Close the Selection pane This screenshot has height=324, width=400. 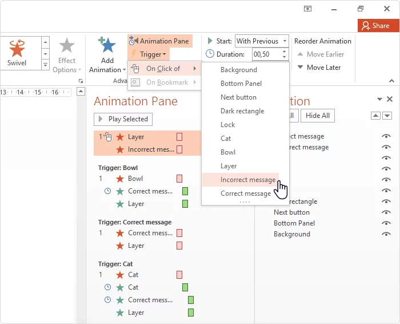pos(390,99)
